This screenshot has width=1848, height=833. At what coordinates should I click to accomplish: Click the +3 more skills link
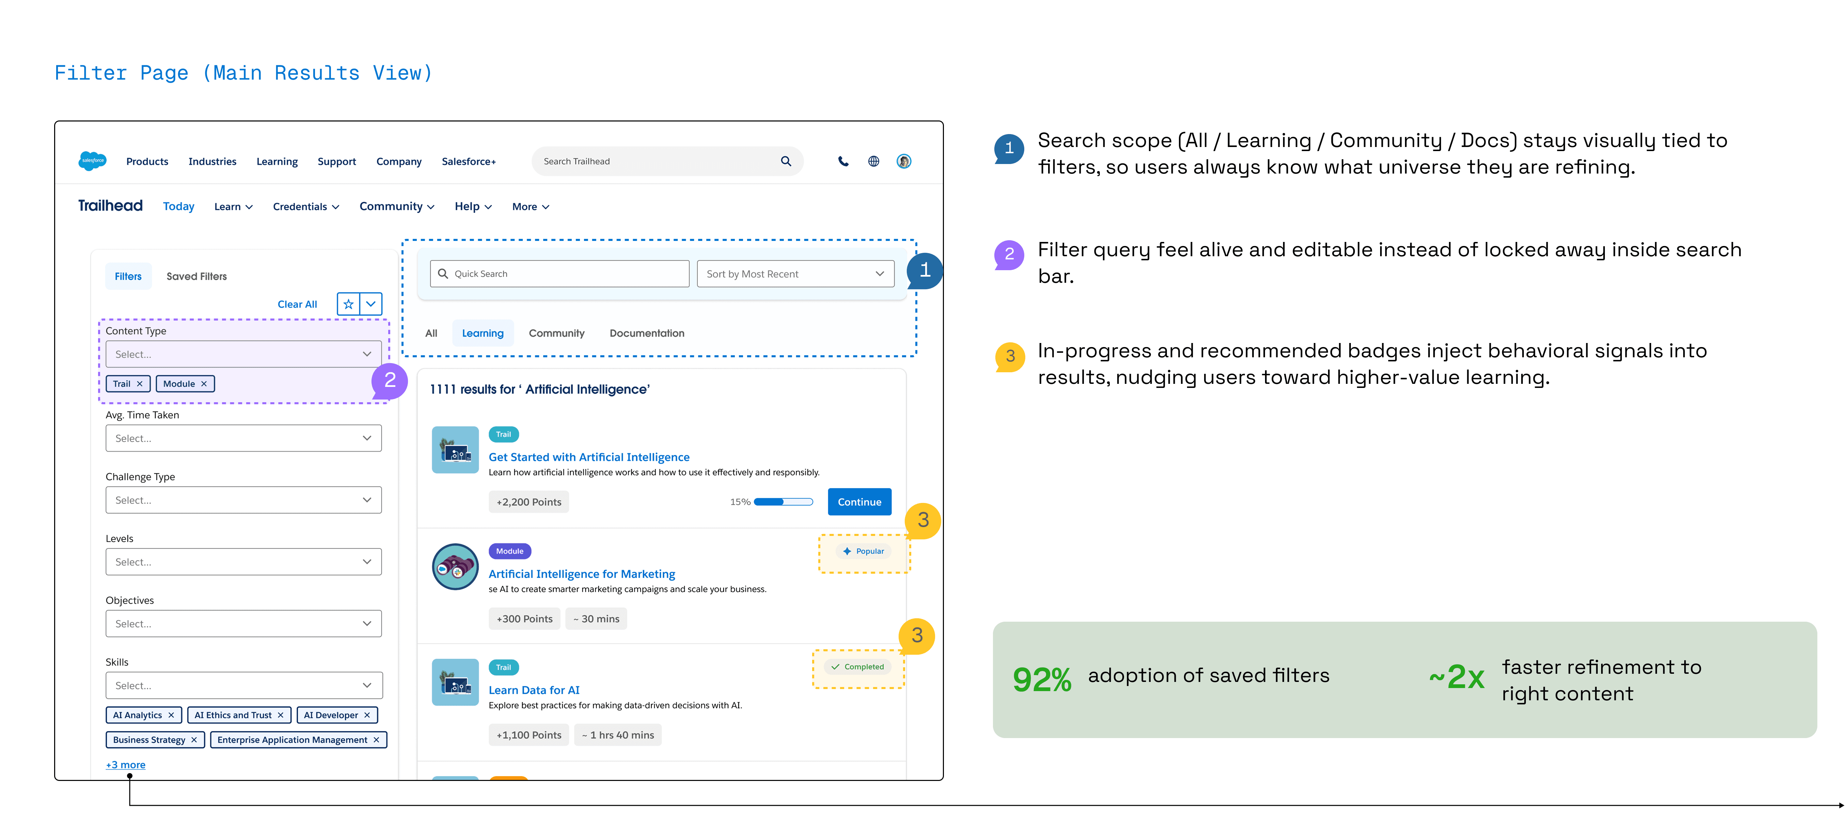pos(126,765)
